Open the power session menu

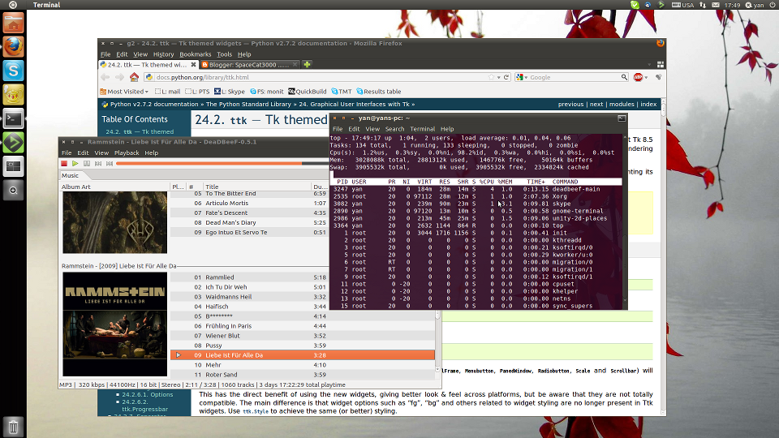click(773, 5)
